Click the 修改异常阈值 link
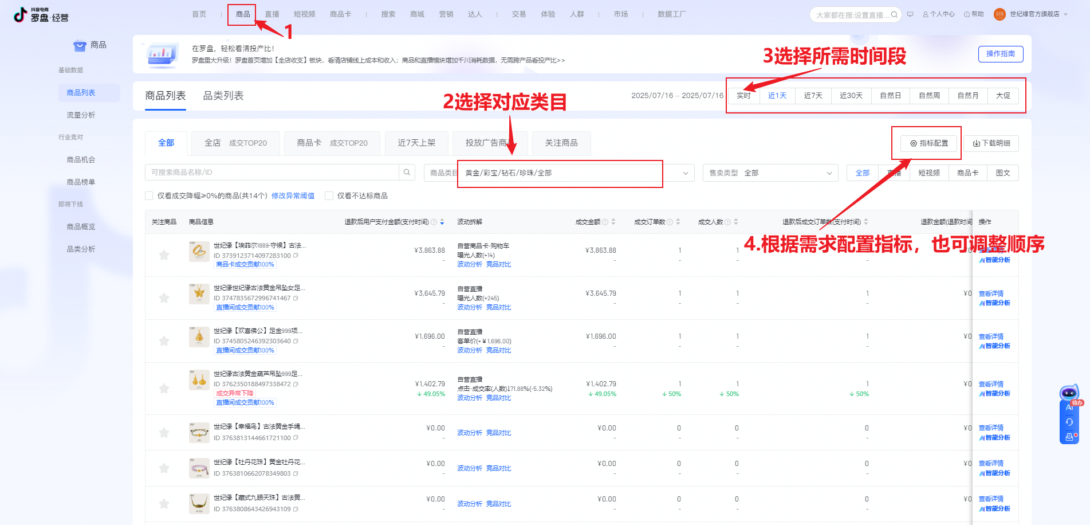Viewport: 1090px width, 525px height. (293, 196)
